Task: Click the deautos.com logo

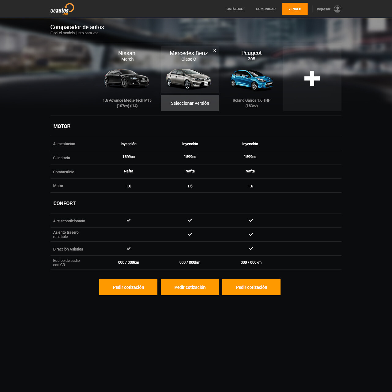Action: coord(62,9)
